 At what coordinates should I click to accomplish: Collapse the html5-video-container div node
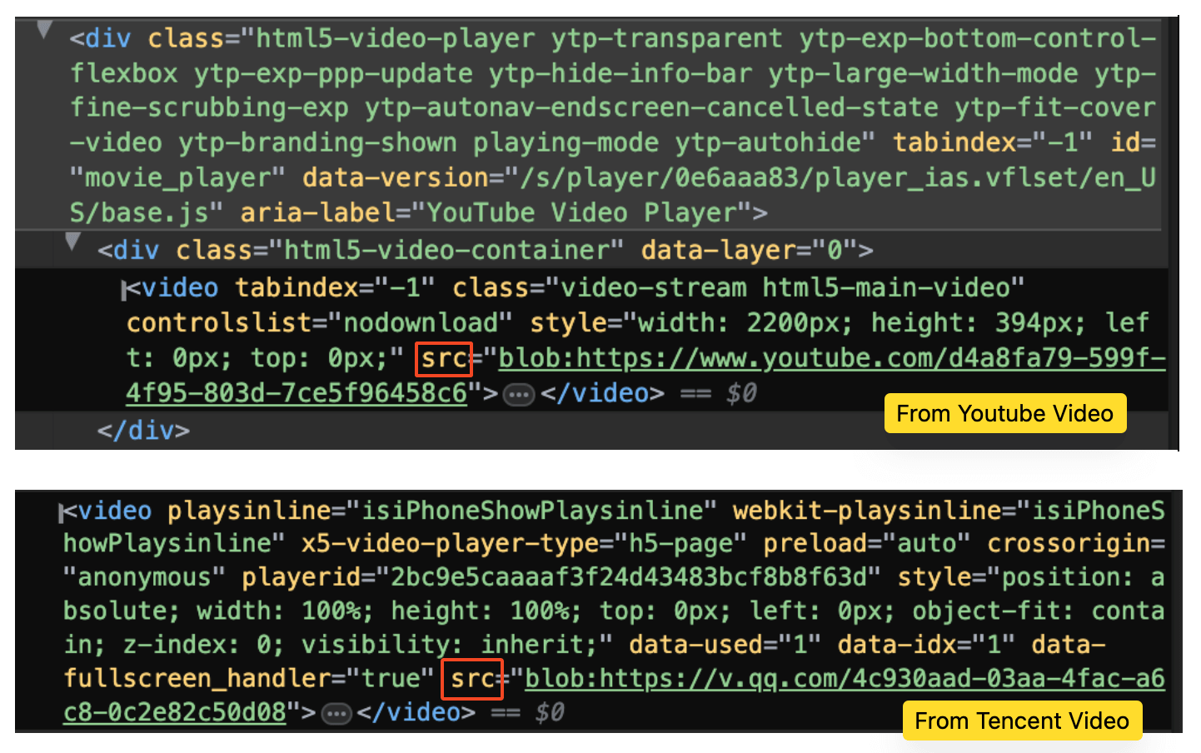73,242
